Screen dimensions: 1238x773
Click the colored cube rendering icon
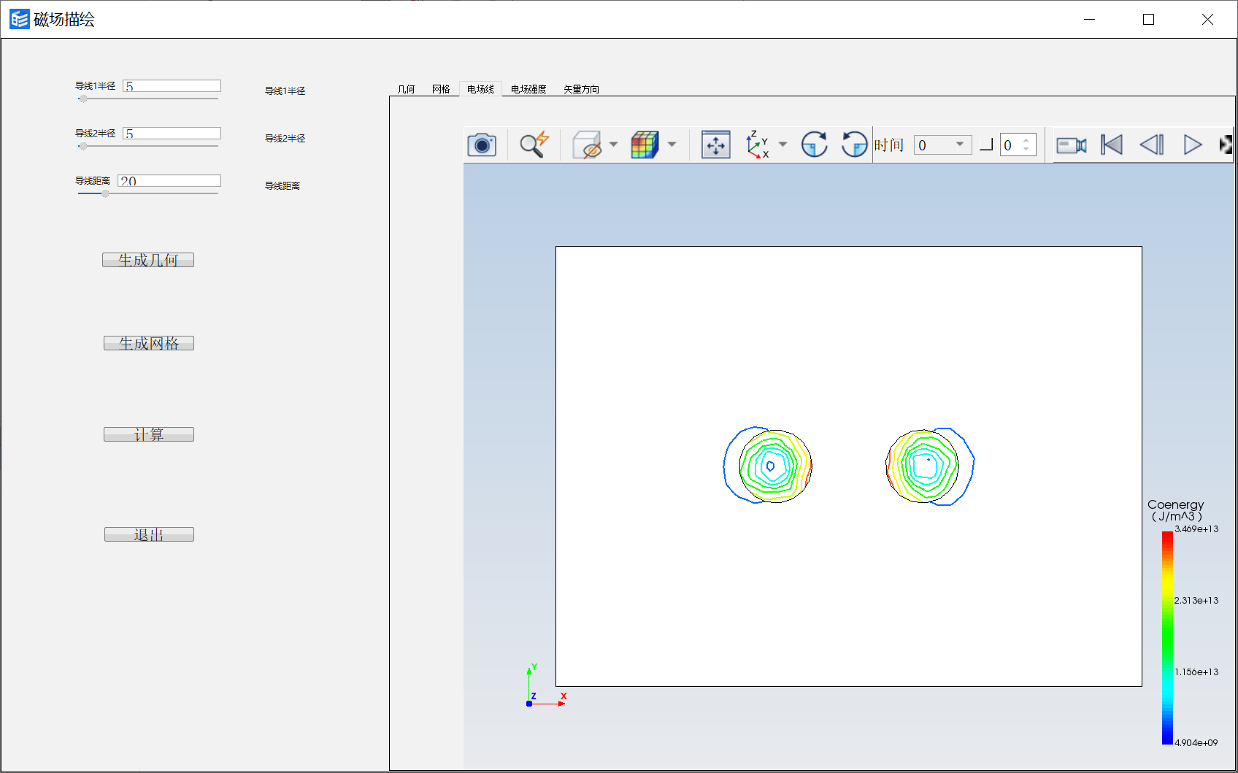(x=645, y=145)
